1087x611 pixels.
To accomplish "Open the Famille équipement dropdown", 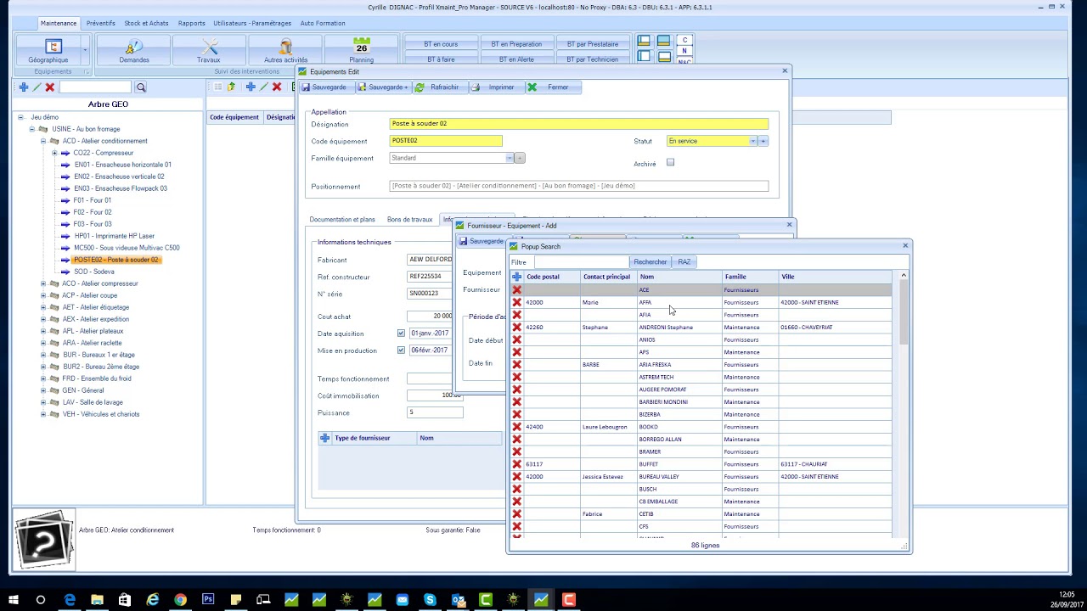I will [510, 158].
